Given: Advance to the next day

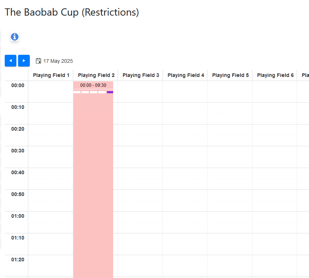Looking at the screenshot, I should point(24,61).
